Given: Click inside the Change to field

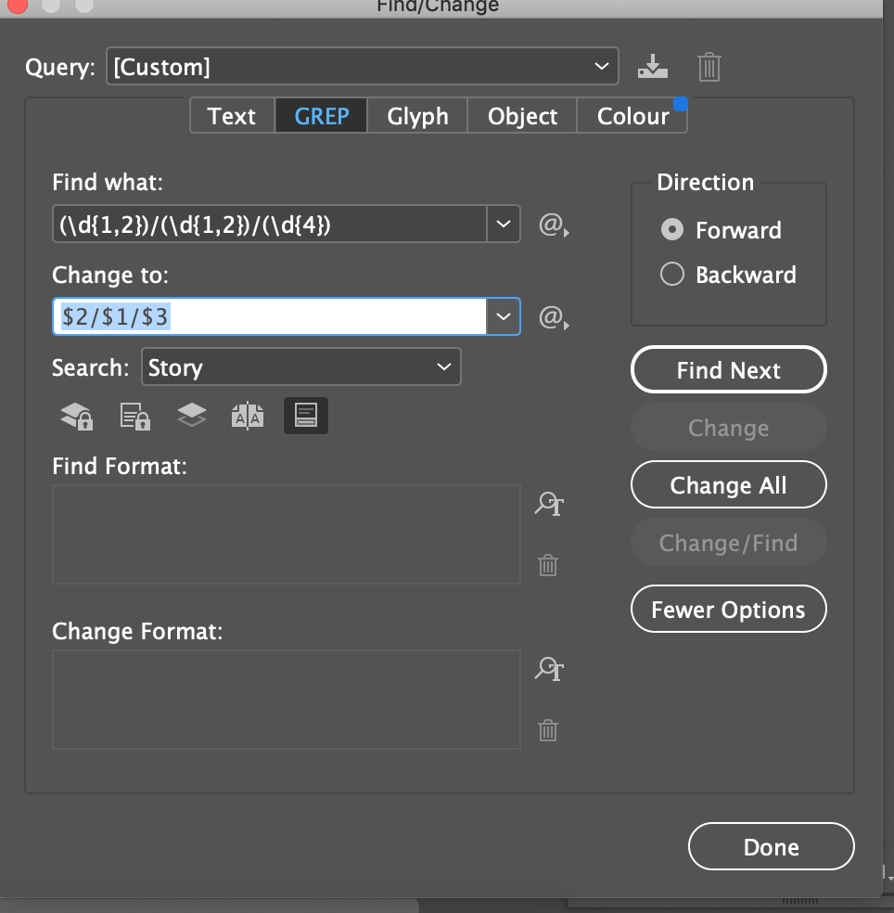Looking at the screenshot, I should [x=269, y=316].
